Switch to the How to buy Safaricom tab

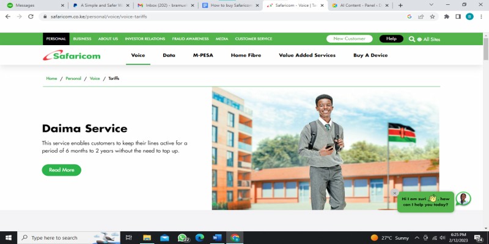coord(231,5)
